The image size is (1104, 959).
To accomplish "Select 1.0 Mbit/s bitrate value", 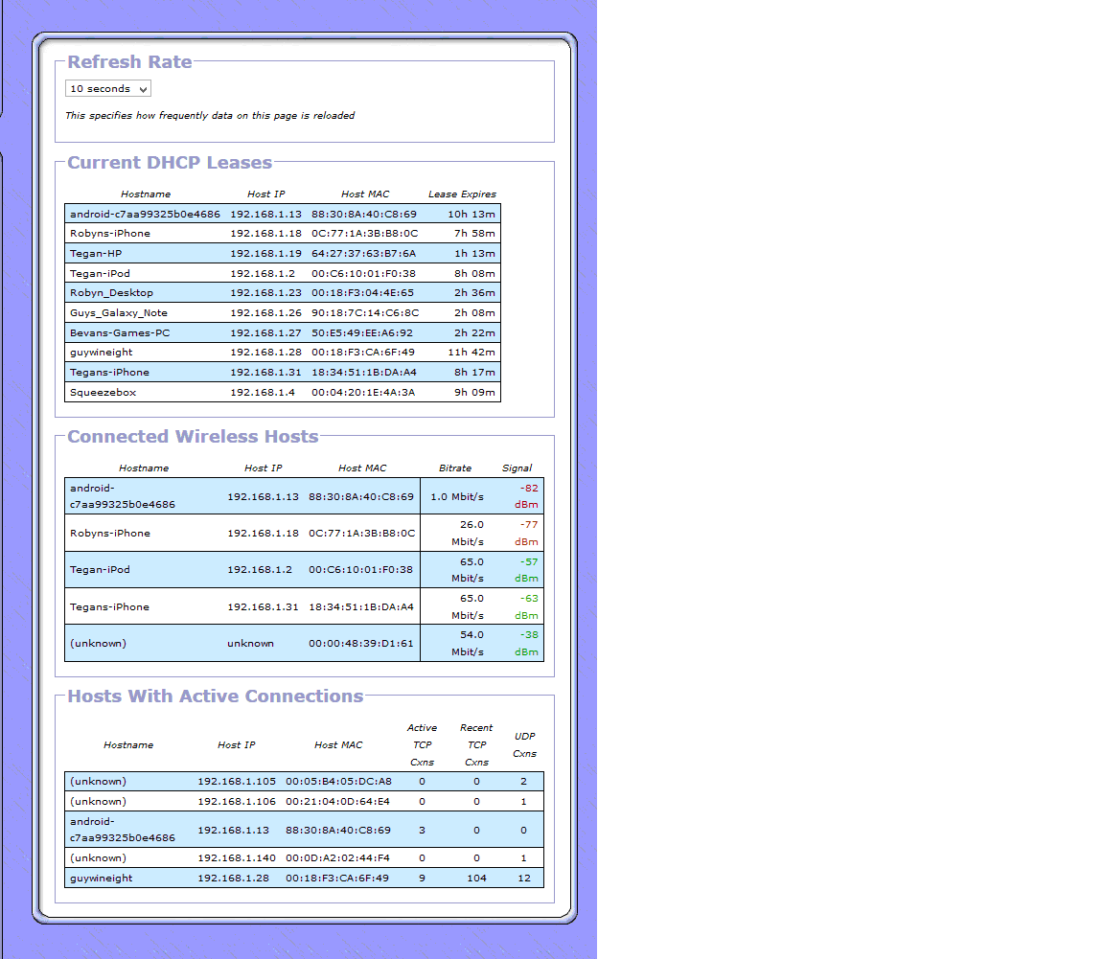I will click(457, 497).
